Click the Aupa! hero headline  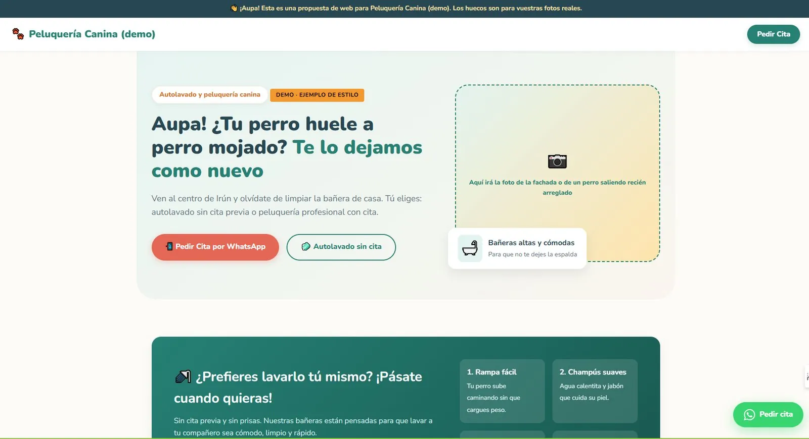[287, 147]
